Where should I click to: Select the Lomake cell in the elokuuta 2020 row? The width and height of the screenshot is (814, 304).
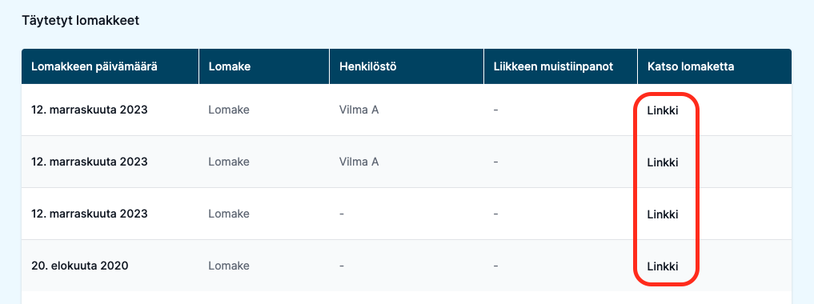pyautogui.click(x=229, y=266)
